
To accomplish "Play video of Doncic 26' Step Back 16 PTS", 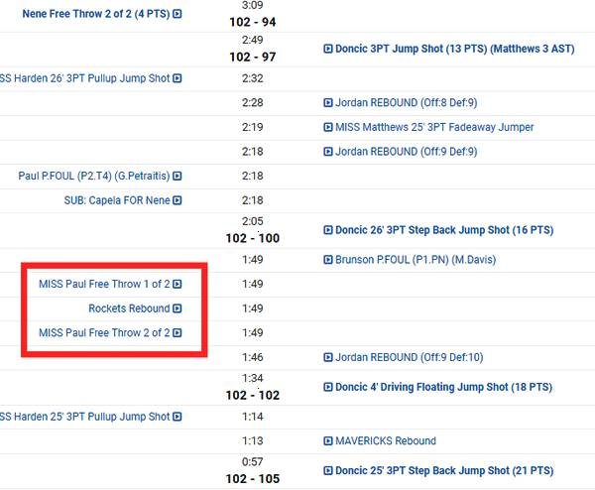I will (328, 230).
